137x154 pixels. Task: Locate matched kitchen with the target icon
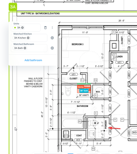(x=52, y=38)
